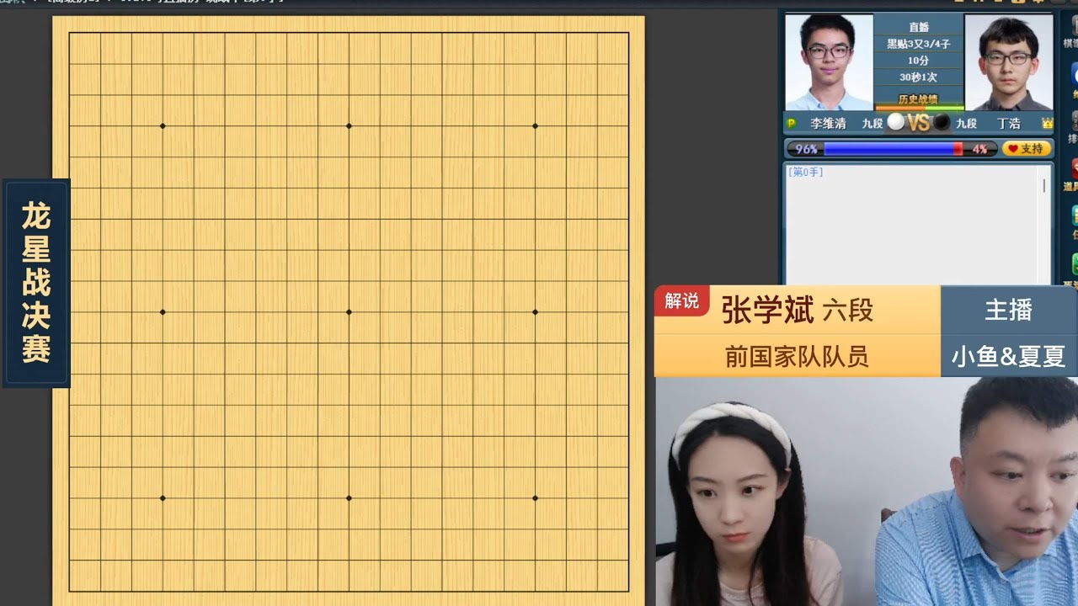Screen dimensions: 1078x606
Task: Click the 龙星战决赛 banner on left edge
Action: [x=35, y=283]
